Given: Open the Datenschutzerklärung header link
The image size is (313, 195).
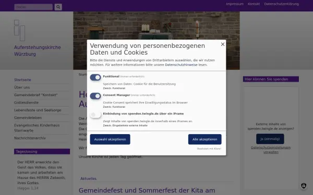Looking at the screenshot, I should [x=282, y=4].
